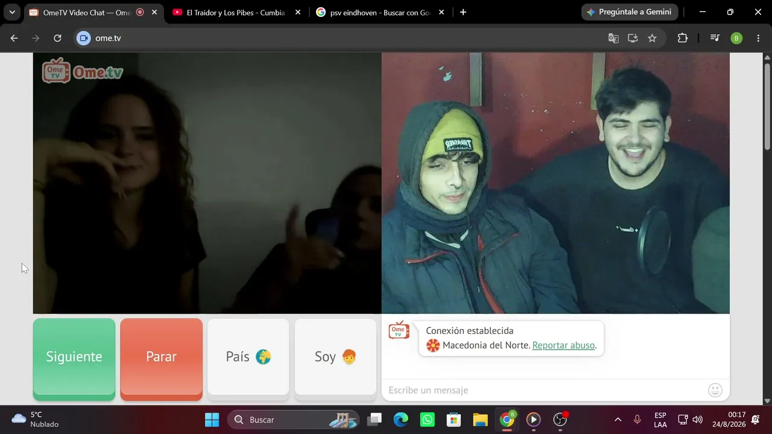Click the stranger's video feed on the left
This screenshot has height=434, width=772.
pyautogui.click(x=207, y=183)
